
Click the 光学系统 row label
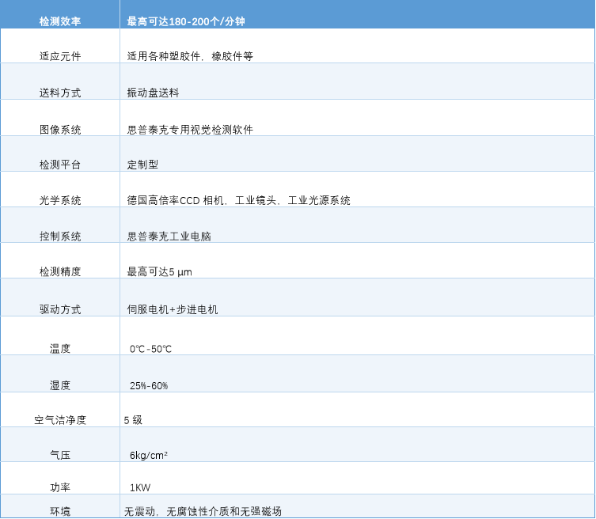[x=60, y=200]
